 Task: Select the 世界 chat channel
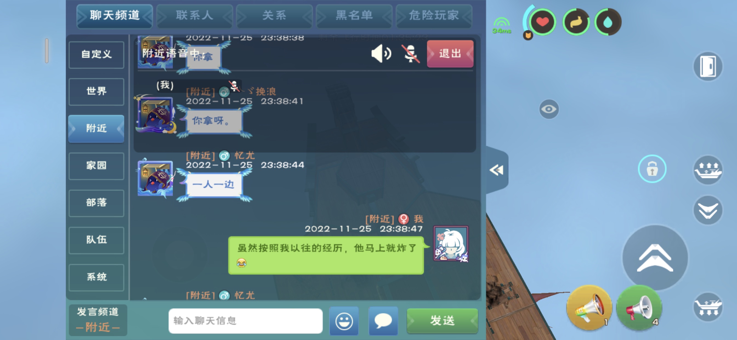point(97,91)
